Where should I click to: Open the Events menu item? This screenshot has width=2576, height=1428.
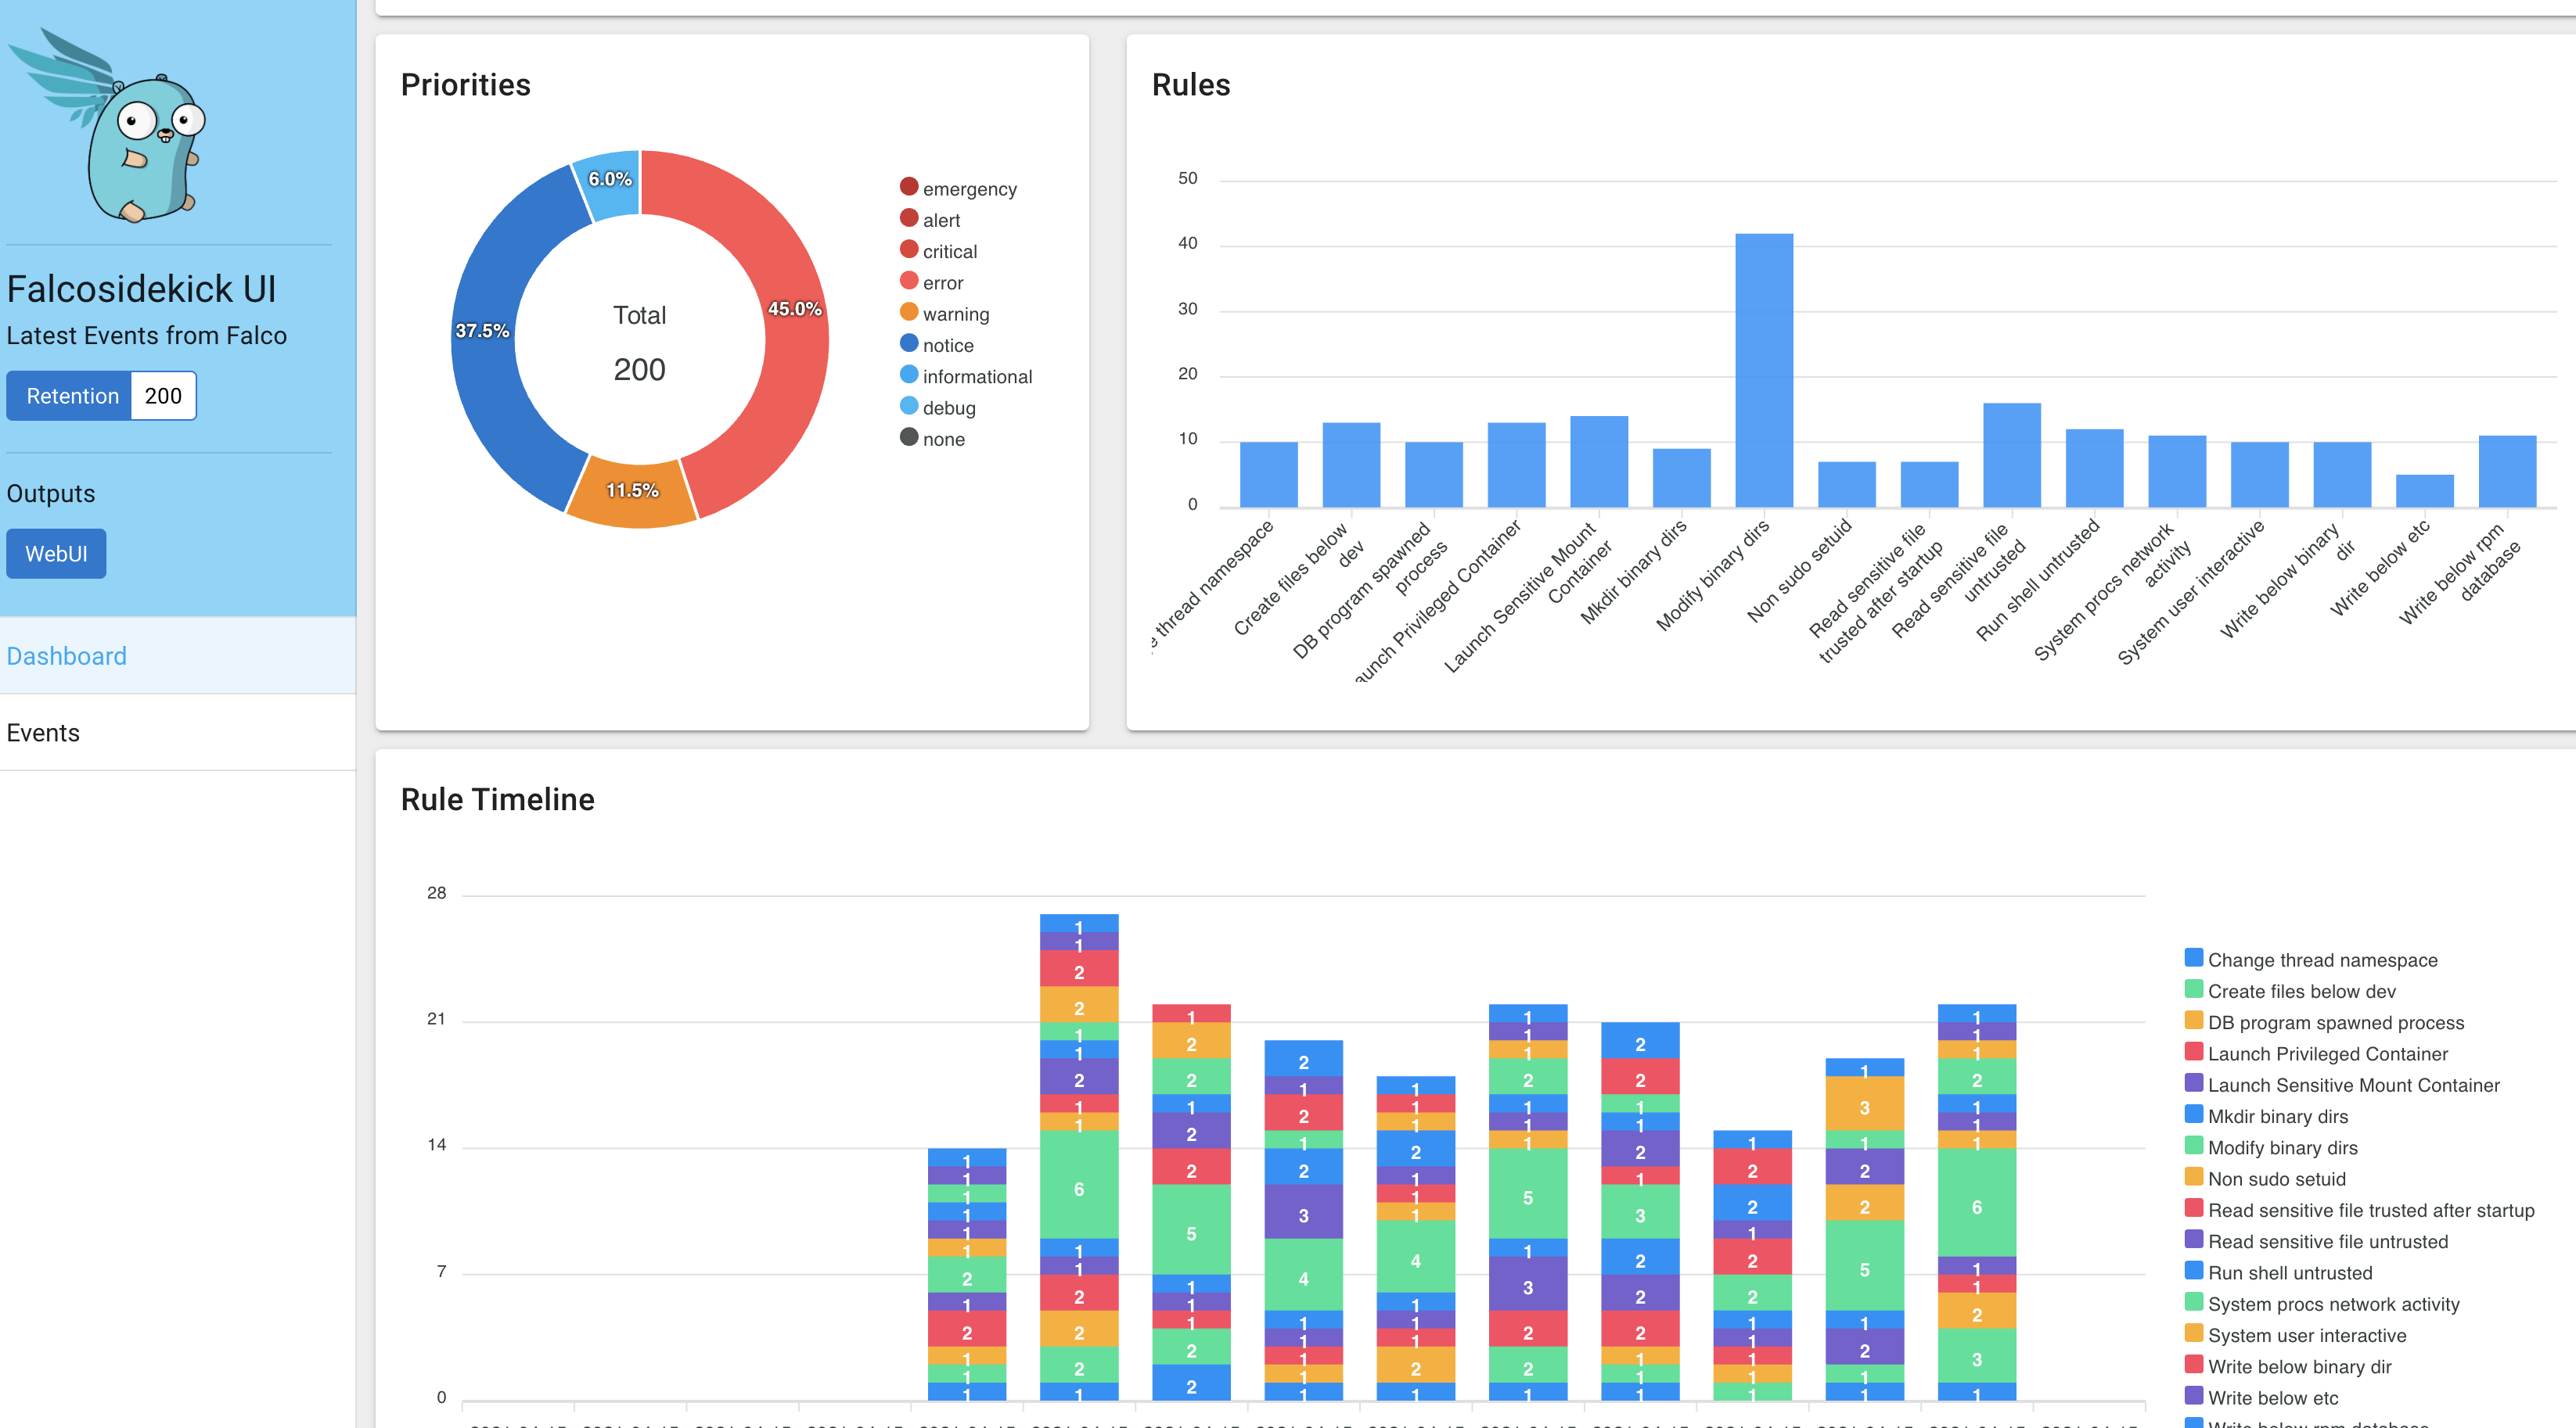[43, 733]
